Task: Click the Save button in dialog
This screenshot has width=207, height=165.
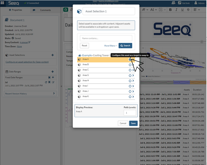Action: point(133,123)
